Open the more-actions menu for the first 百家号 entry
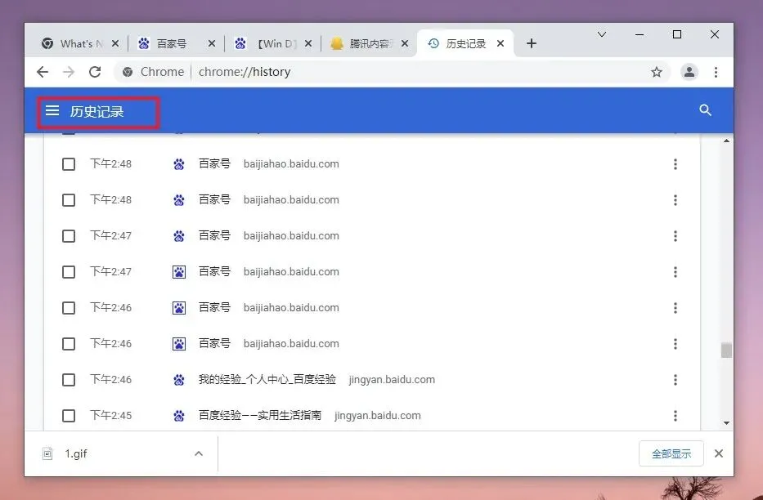Viewport: 763px width, 500px height. [675, 163]
